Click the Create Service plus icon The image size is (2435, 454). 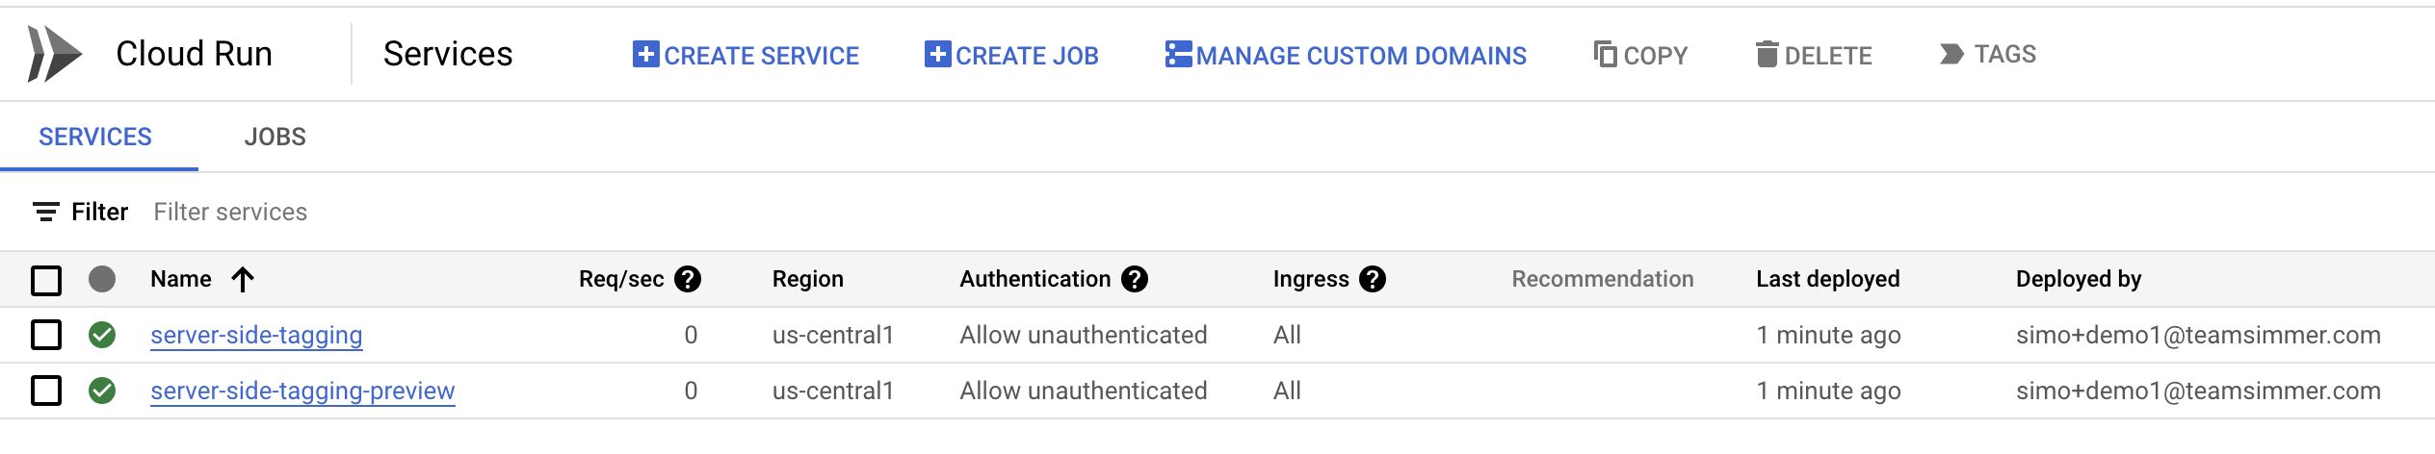(x=645, y=55)
